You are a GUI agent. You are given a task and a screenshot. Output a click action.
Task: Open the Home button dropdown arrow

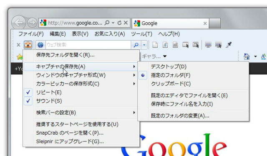pyautogui.click(x=255, y=56)
